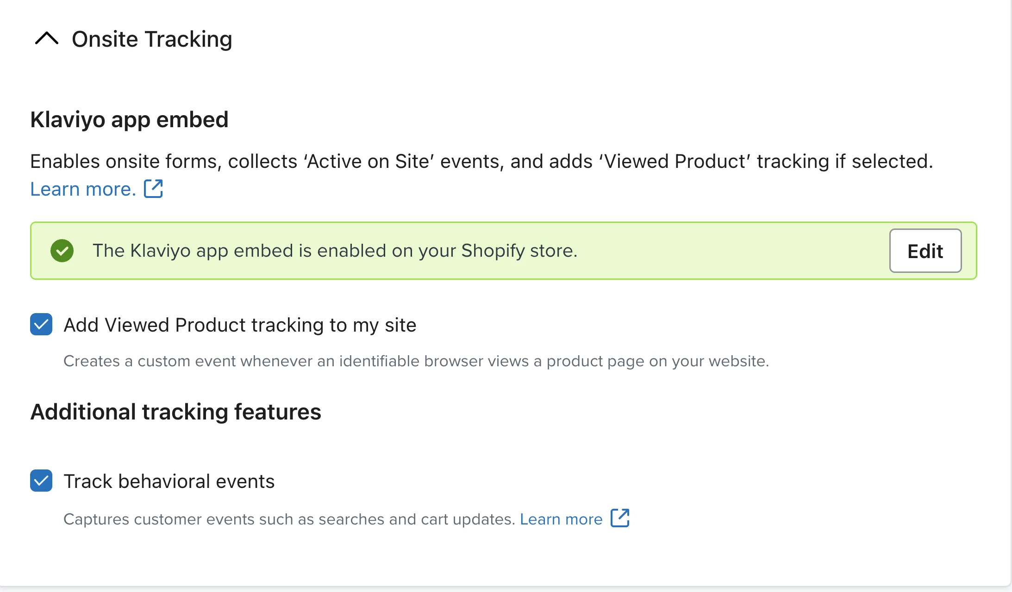Screen dimensions: 1012x592
Task: Click the checkmark inside Viewed Product checkbox
Action: [41, 324]
